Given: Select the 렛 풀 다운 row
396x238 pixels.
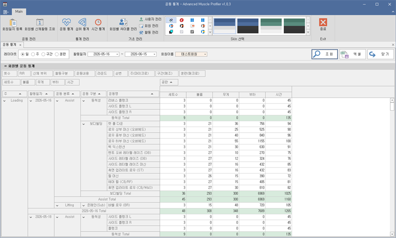Looking at the screenshot, I should pos(133,124).
